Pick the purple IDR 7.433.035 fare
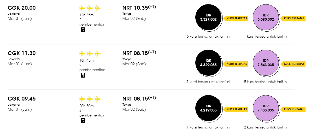Image resolution: width=311 pixels, height=135 pixels. click(x=266, y=108)
